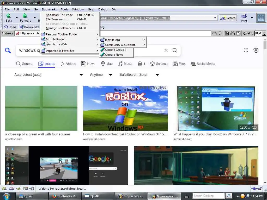The image size is (267, 200).
Task: Open the Bookmarks personal toolbar button
Action: click(29, 27)
